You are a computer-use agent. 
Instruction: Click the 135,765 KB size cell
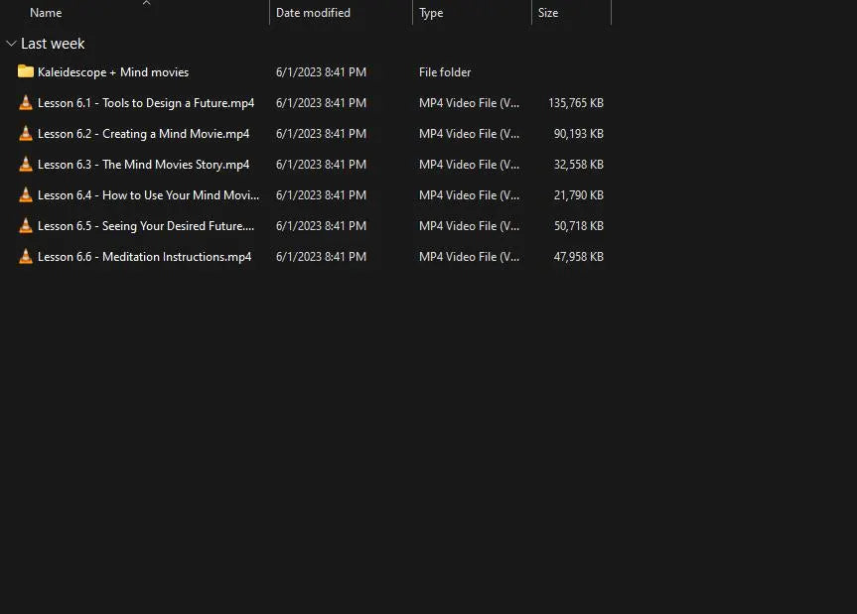click(x=575, y=103)
